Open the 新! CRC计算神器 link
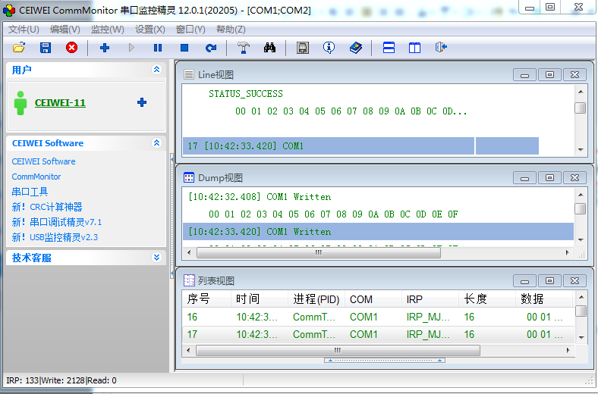 [47, 207]
